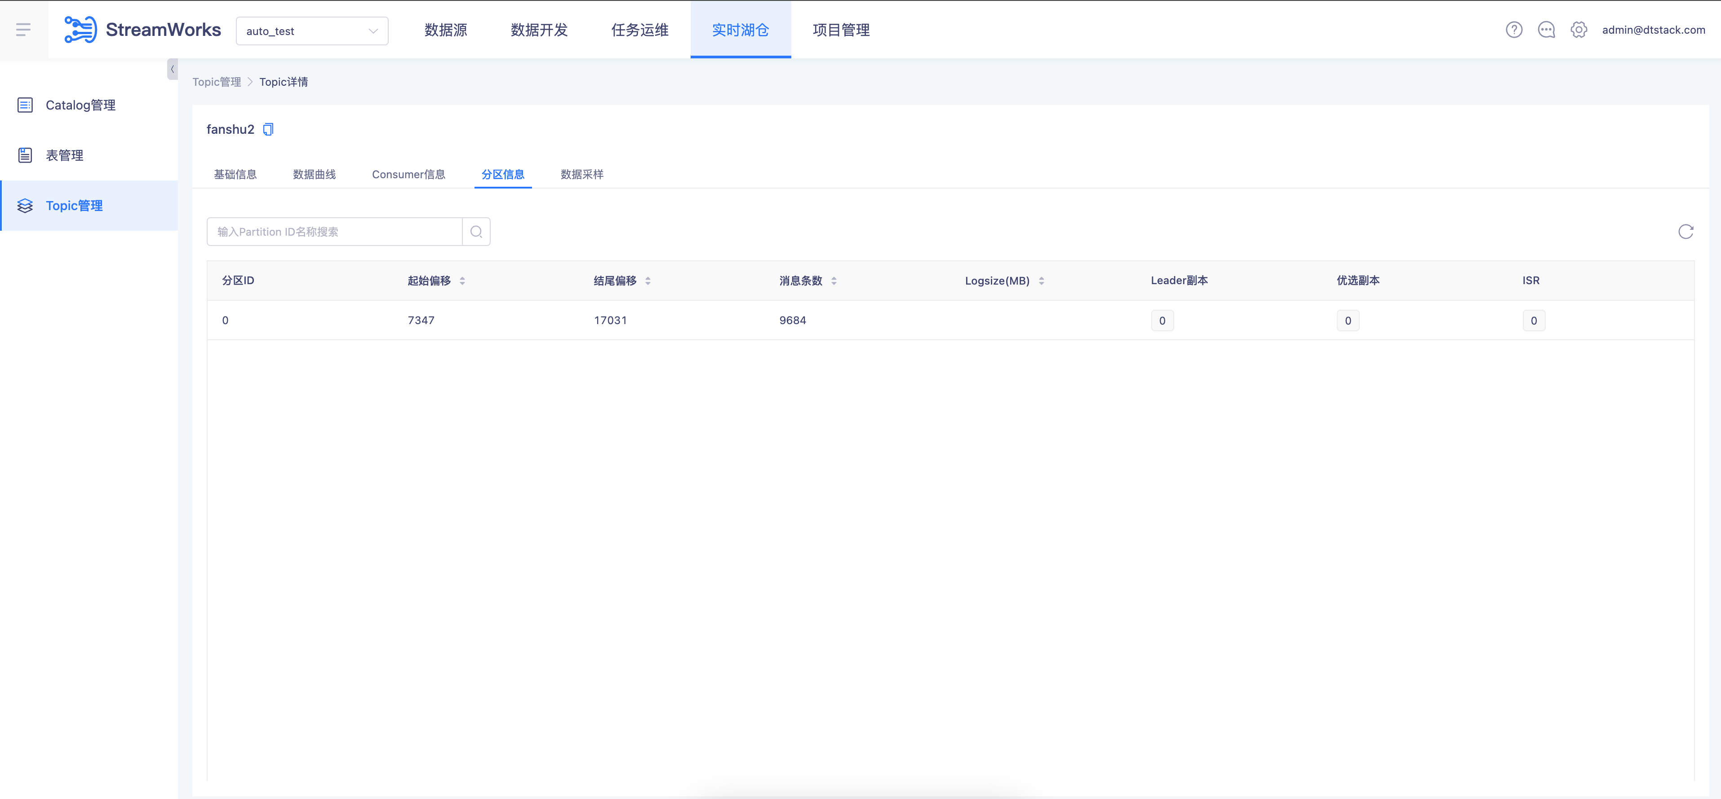Open 数据源 top menu
The image size is (1721, 799).
pyautogui.click(x=446, y=30)
